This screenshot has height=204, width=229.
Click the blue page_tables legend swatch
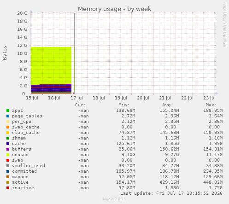8,116
